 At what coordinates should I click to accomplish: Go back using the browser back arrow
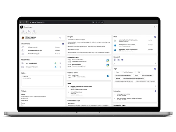[21, 22]
